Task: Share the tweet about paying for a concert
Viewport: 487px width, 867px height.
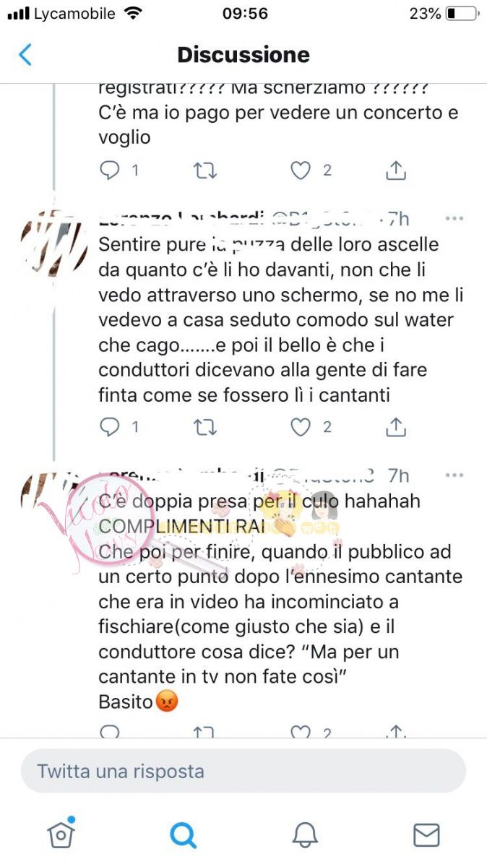Action: tap(396, 171)
